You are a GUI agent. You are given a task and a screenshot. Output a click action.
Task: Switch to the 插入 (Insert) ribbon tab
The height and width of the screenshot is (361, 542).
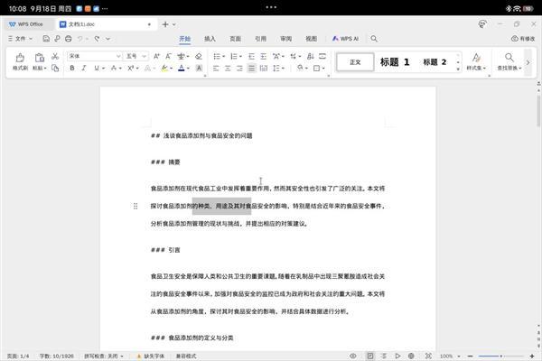point(210,39)
